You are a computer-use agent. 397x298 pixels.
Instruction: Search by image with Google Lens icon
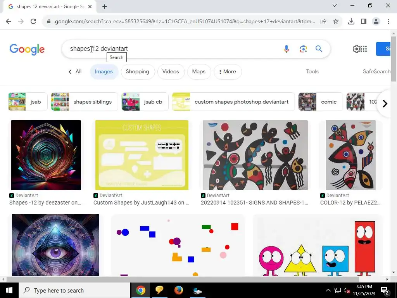click(303, 49)
